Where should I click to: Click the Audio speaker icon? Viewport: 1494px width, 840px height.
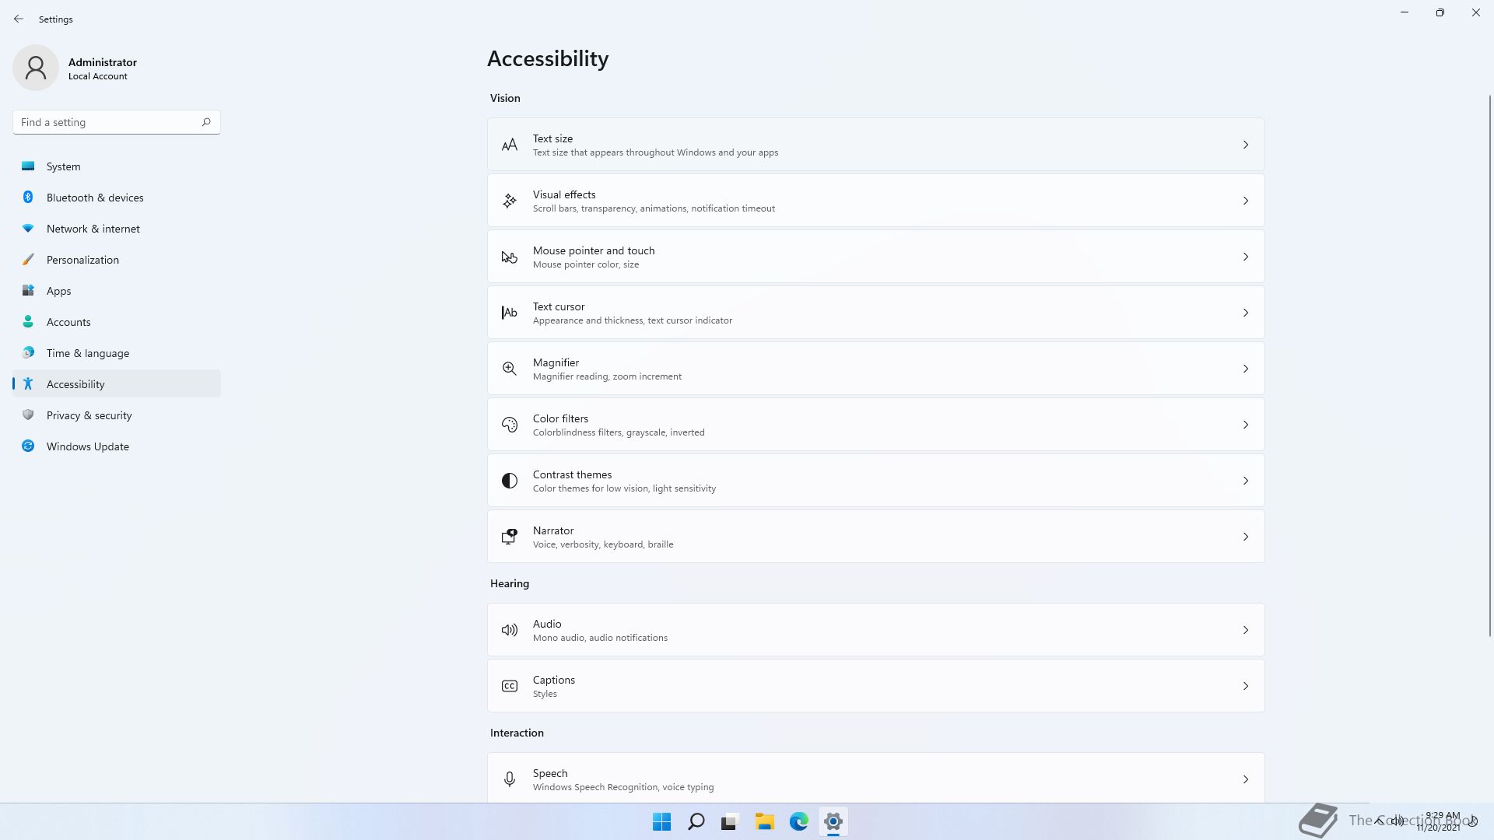[x=510, y=630]
